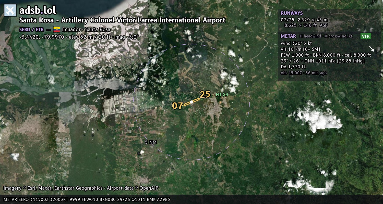Click the METAR section header
The image size is (383, 204).
click(288, 36)
